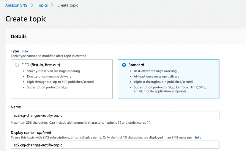Click the Create topic page heading

tap(26, 19)
